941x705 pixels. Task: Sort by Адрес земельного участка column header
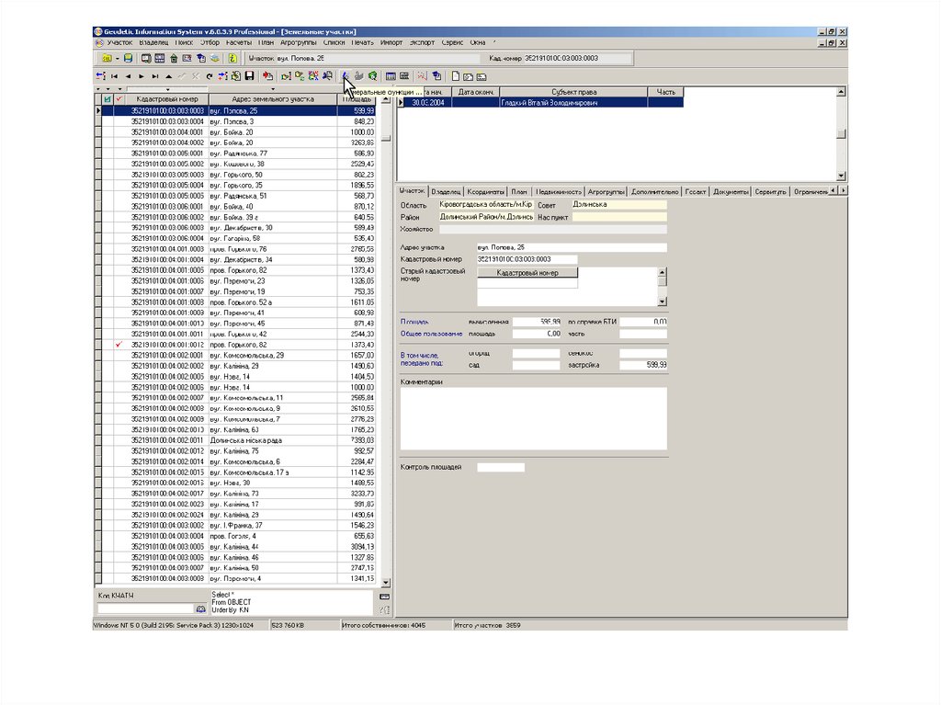click(273, 98)
